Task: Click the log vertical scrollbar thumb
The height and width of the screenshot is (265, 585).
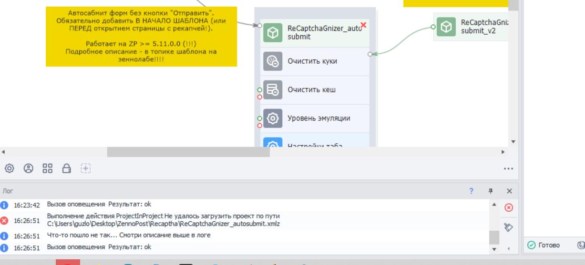Action: [x=494, y=237]
